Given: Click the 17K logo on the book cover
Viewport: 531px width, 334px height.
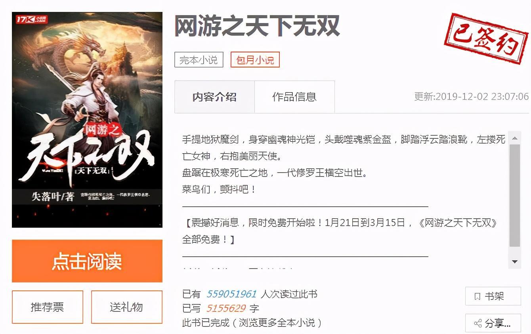Looking at the screenshot, I should click(32, 19).
